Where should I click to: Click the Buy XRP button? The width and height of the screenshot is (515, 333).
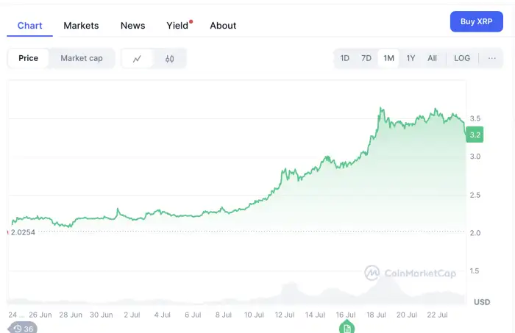pos(476,21)
